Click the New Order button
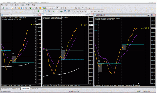Viewport: 157px width, 93px height. tap(34, 8)
